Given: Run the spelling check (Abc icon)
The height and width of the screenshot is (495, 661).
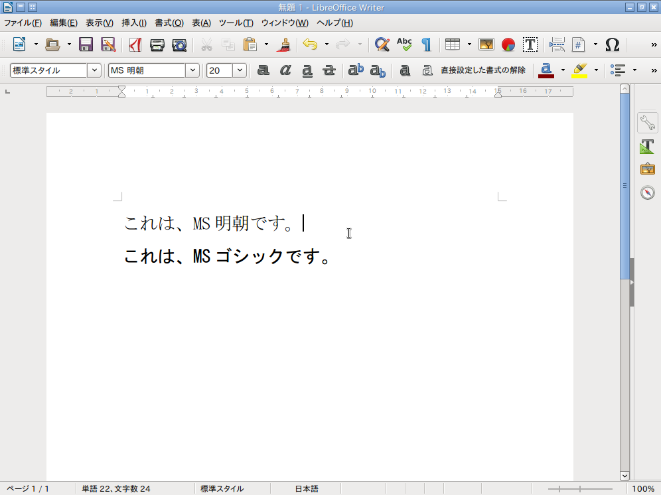Looking at the screenshot, I should click(x=404, y=44).
